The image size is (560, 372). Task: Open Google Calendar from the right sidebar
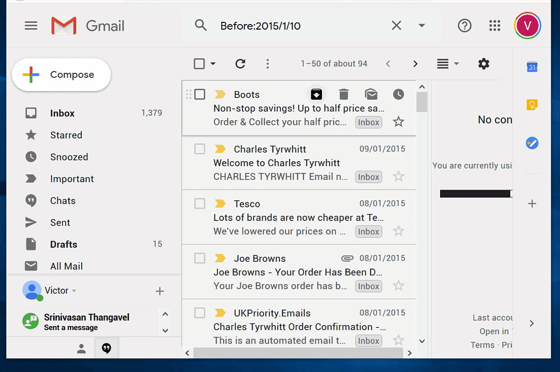tap(531, 67)
